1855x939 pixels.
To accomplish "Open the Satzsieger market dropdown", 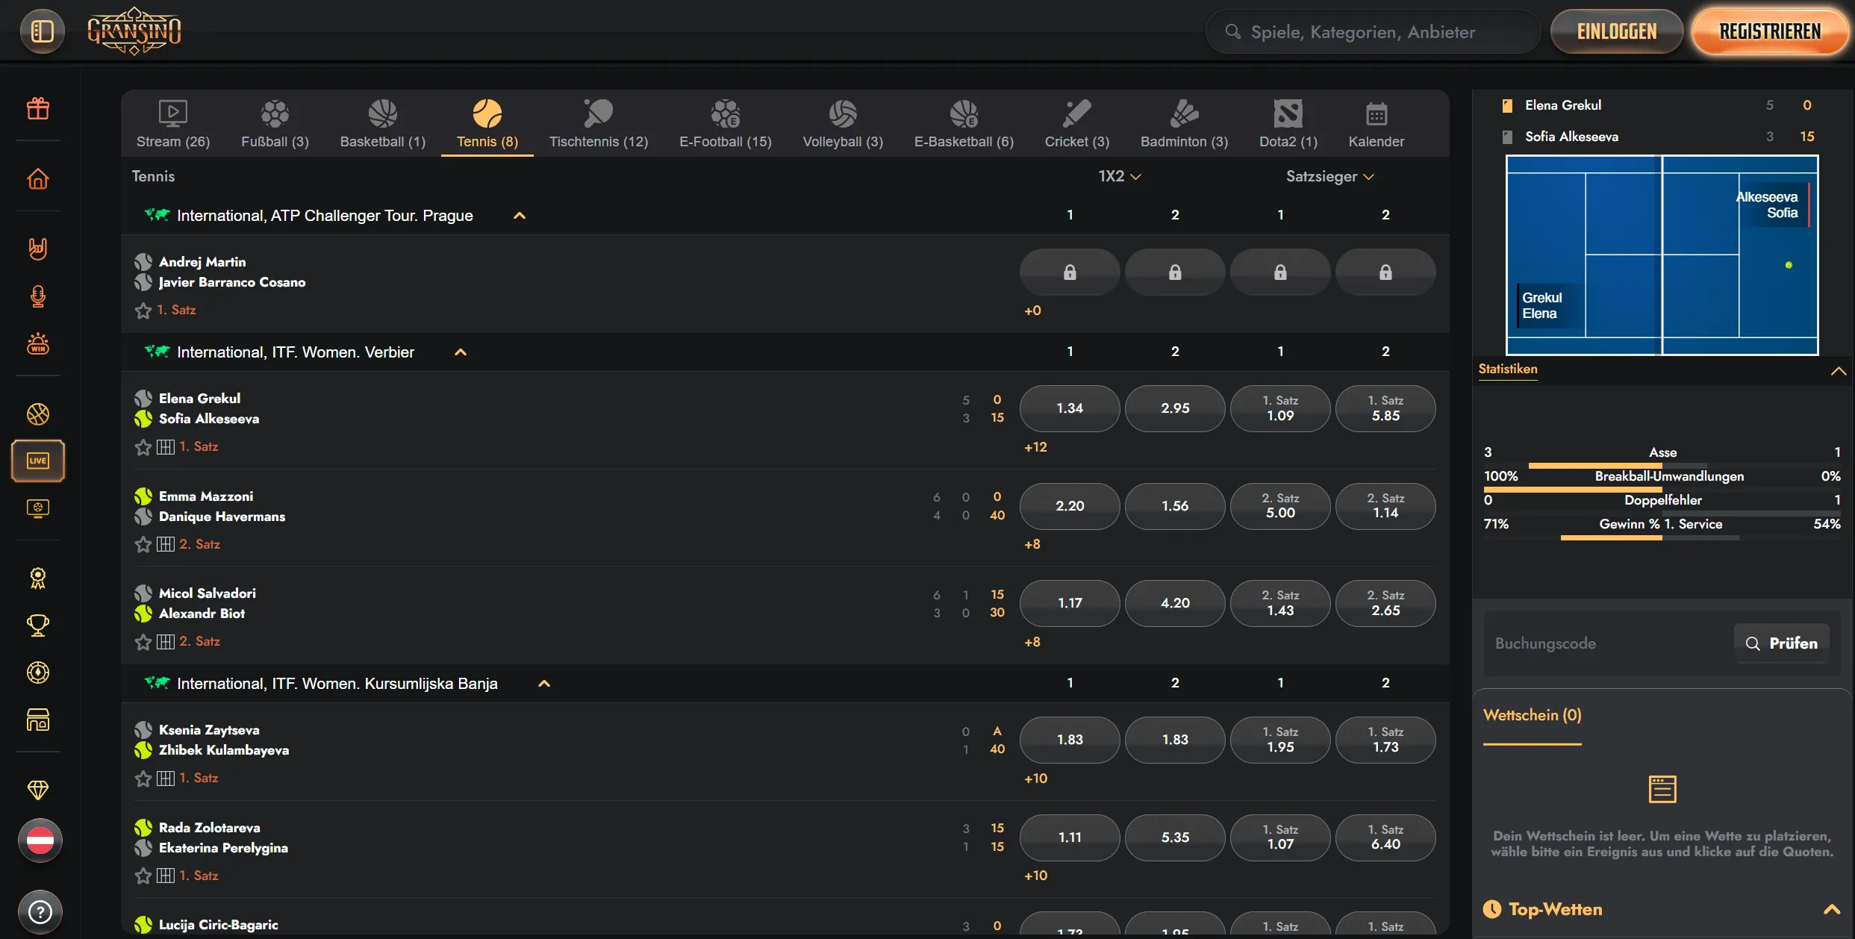I will [x=1329, y=176].
